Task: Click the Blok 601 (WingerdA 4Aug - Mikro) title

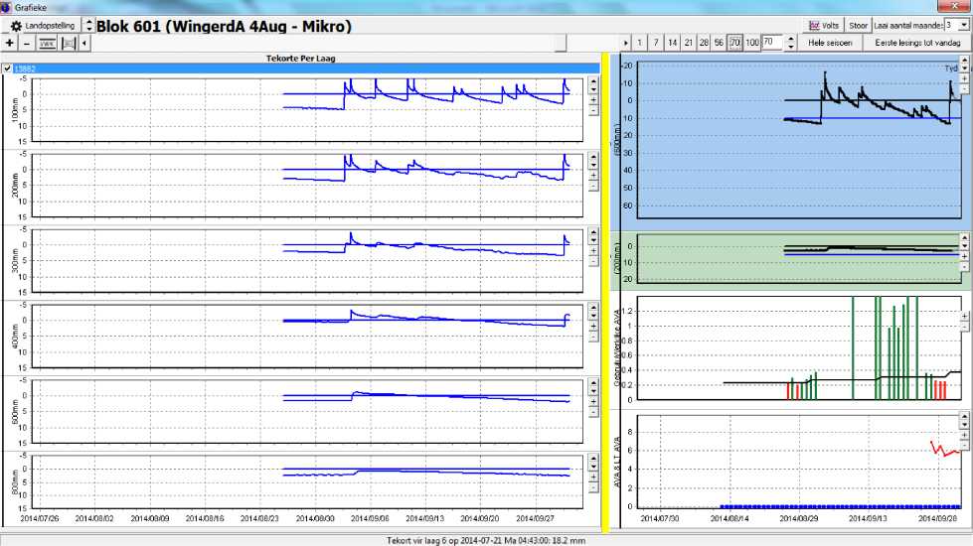Action: pyautogui.click(x=224, y=26)
